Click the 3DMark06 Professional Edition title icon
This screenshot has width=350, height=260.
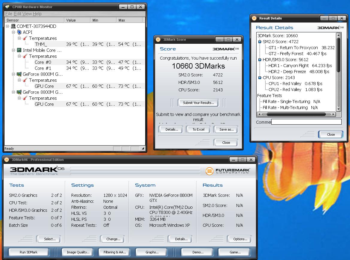[7, 160]
